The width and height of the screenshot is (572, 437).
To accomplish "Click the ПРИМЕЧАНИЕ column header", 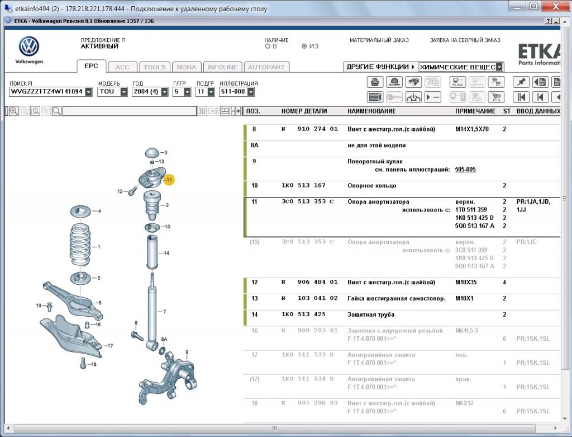I will [475, 111].
